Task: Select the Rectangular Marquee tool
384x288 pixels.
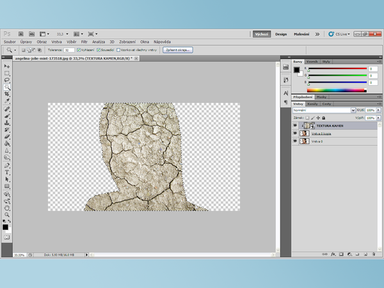Action: point(6,74)
